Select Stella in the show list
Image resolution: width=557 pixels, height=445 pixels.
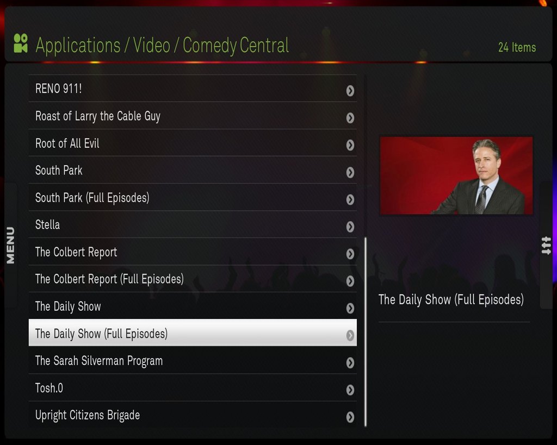click(x=193, y=224)
